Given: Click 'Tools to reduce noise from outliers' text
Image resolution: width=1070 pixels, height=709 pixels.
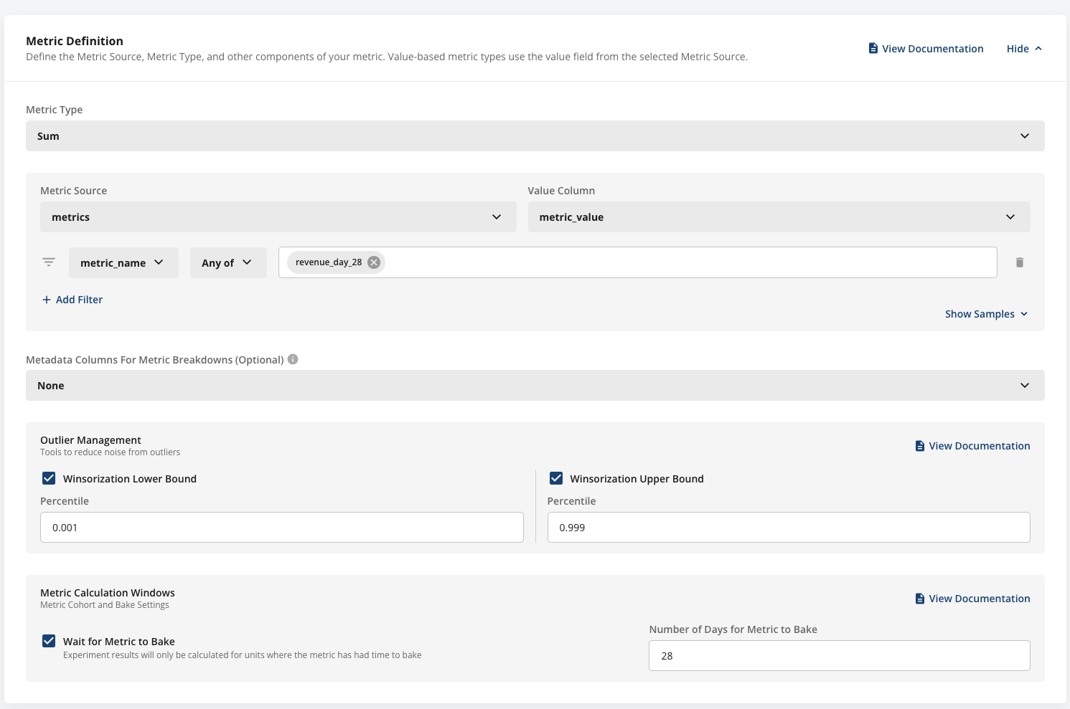Looking at the screenshot, I should [110, 452].
